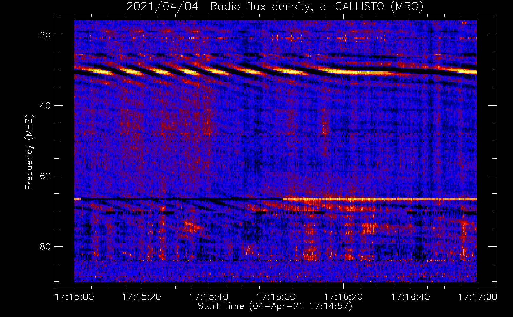
Task: Click the 17:16:20 time tick label
Action: (x=343, y=297)
